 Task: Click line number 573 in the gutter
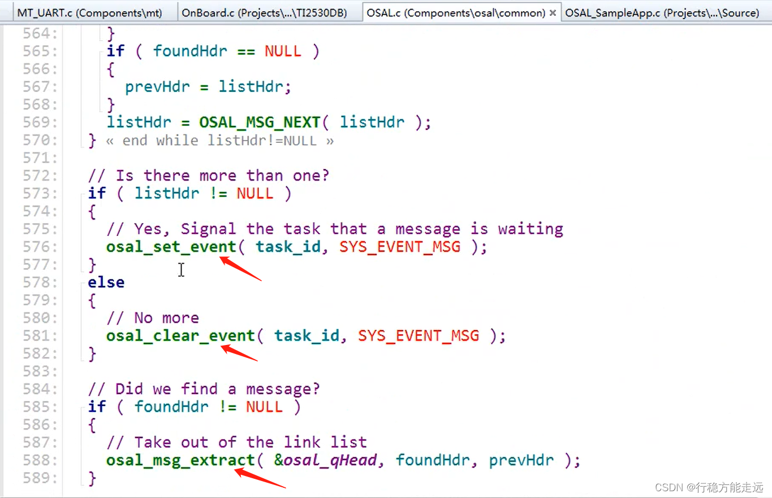tap(40, 194)
